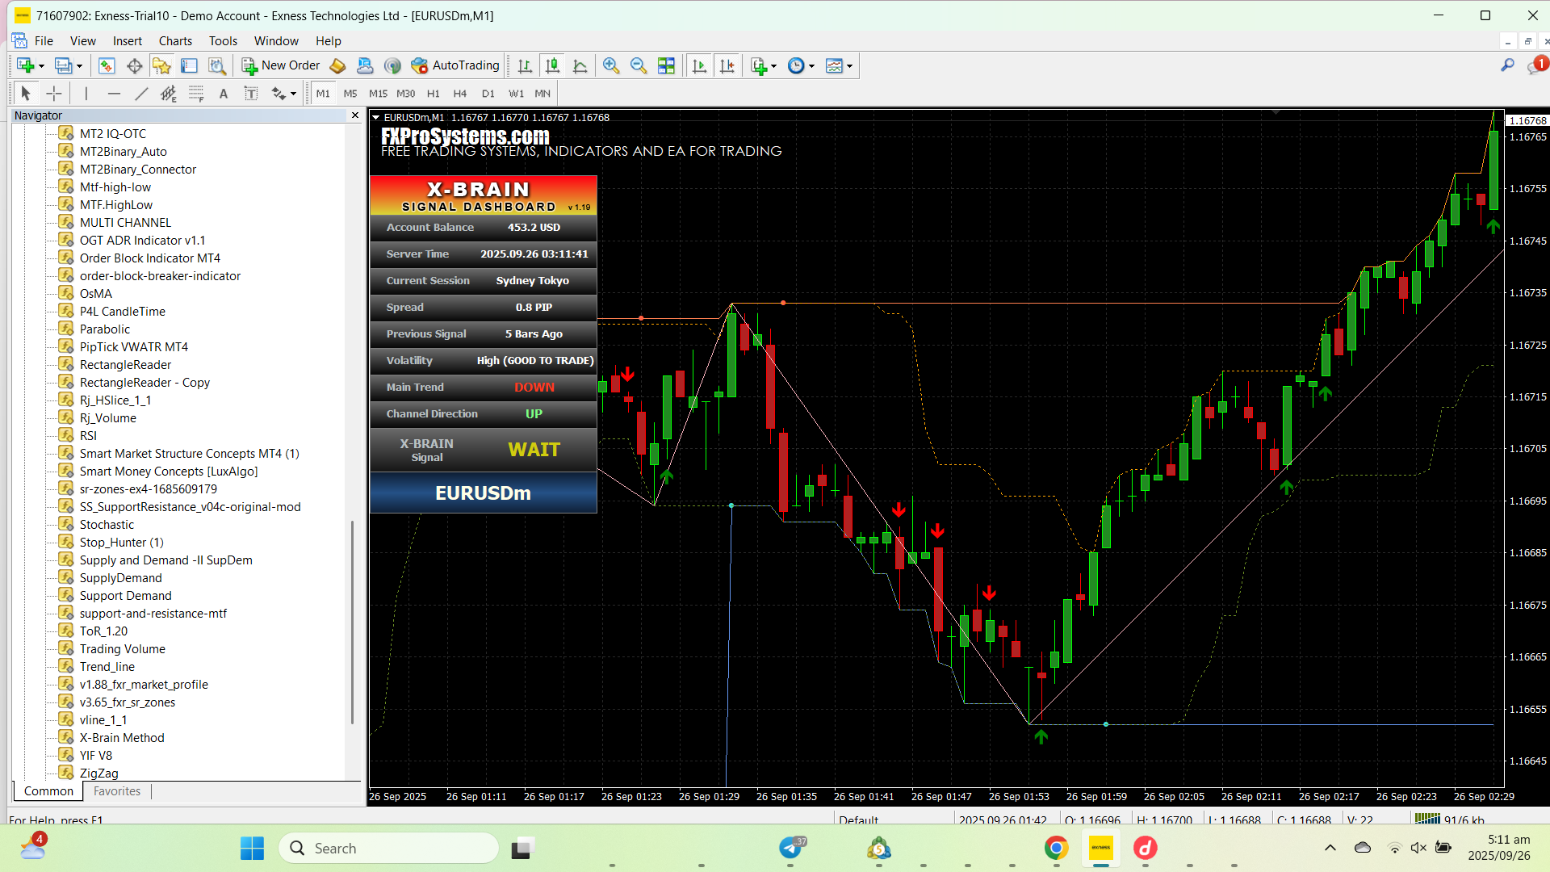Click the Tile windows icon
This screenshot has height=872, width=1550.
point(666,66)
